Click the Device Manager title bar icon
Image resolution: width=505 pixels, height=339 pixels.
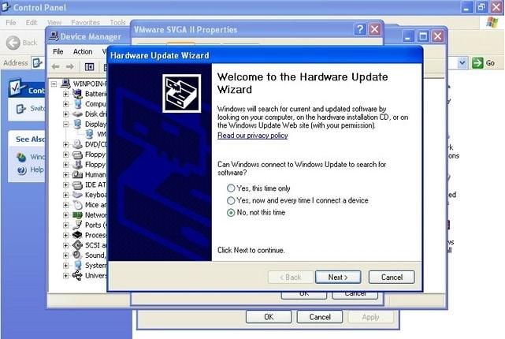54,36
